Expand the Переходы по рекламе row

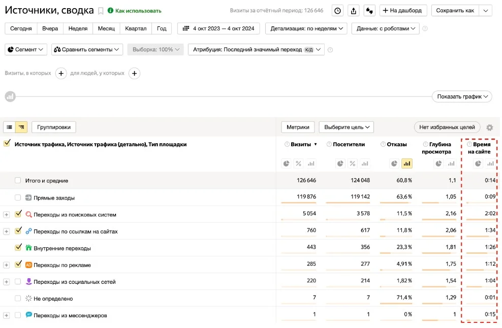coord(7,265)
